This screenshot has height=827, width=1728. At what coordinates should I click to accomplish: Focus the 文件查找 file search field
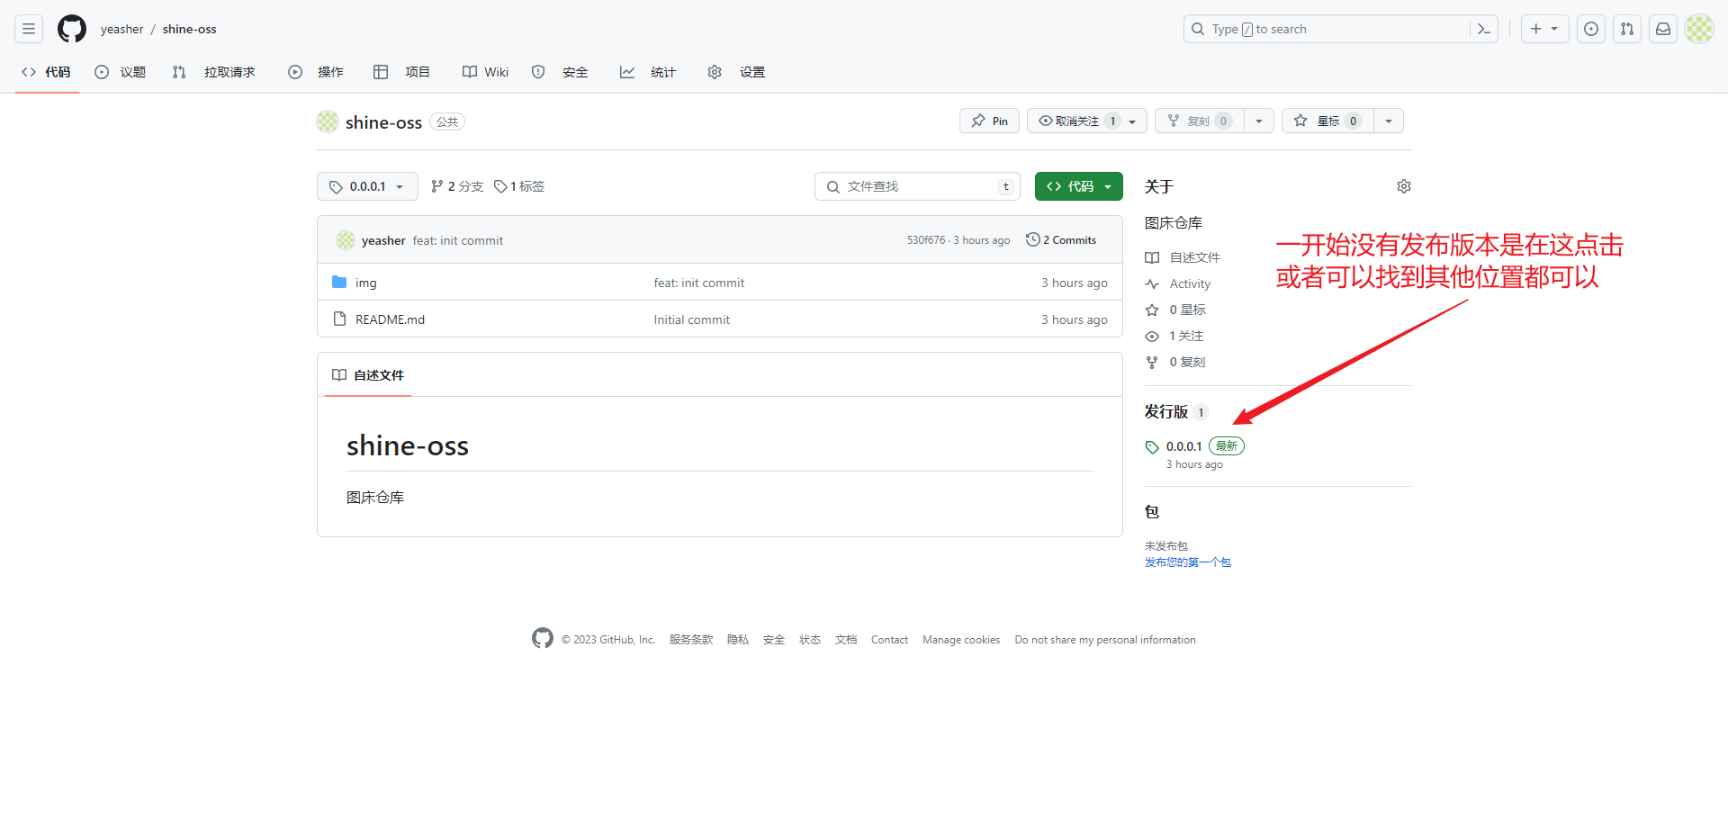pos(917,186)
